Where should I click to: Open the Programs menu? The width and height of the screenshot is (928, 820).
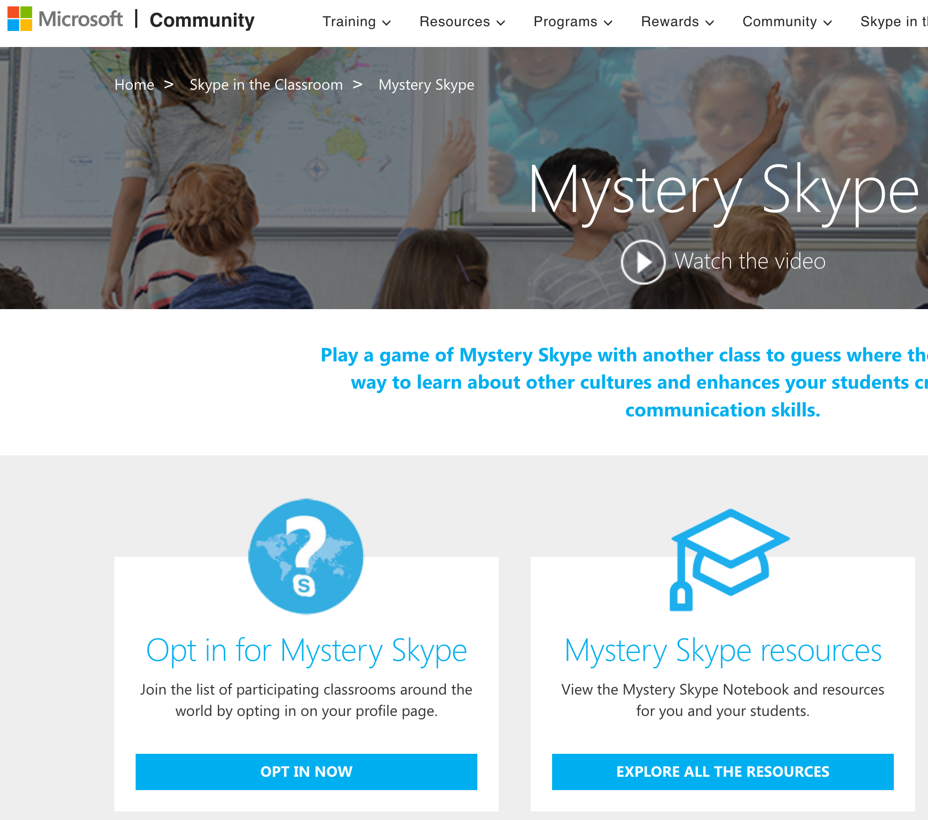[573, 21]
